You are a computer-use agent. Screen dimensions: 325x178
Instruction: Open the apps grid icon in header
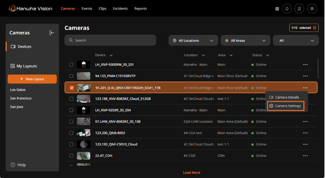277,9
